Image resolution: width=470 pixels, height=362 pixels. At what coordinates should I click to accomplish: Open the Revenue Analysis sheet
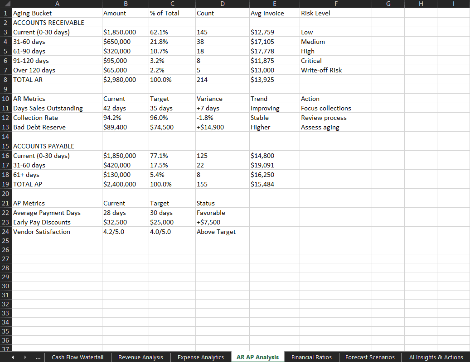pos(141,357)
